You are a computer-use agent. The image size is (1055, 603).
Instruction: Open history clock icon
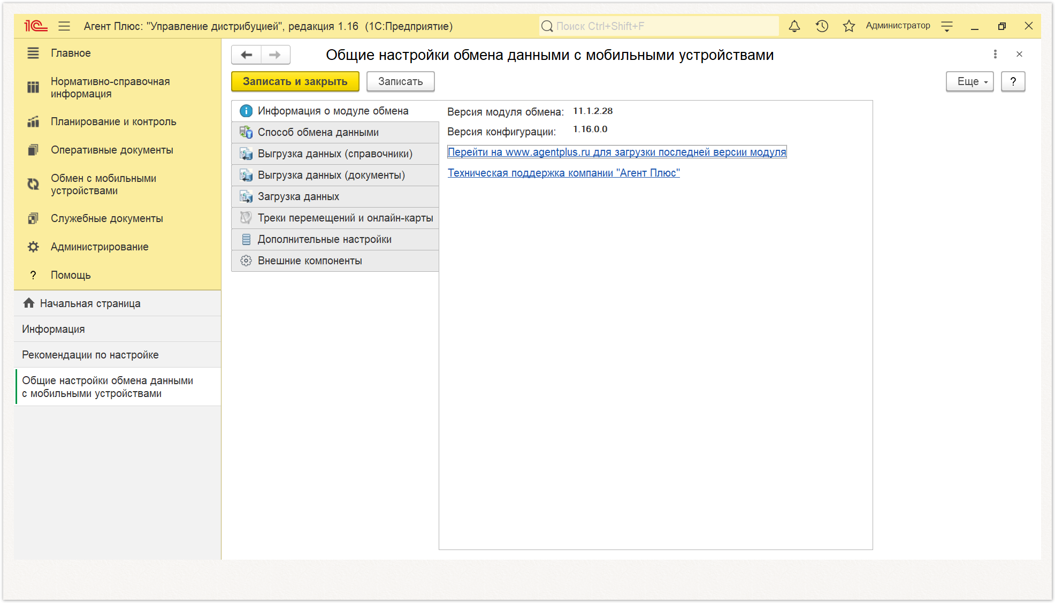click(x=822, y=26)
